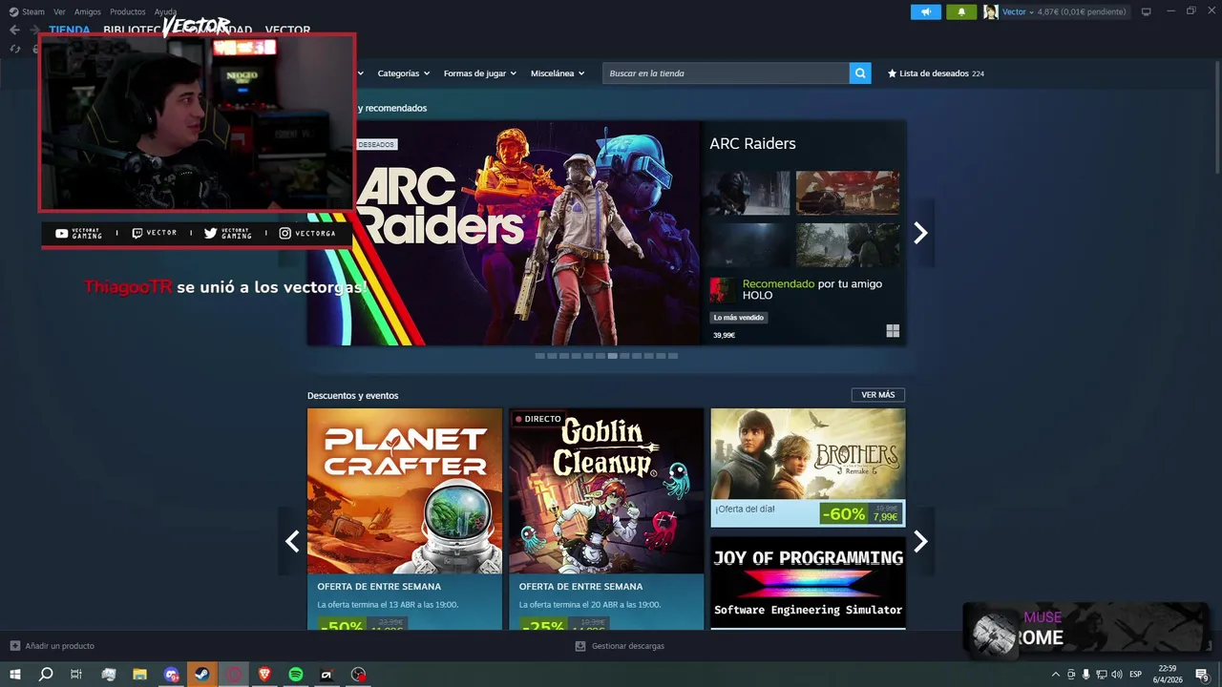
Task: Click the back navigation arrow
Action: [x=14, y=30]
